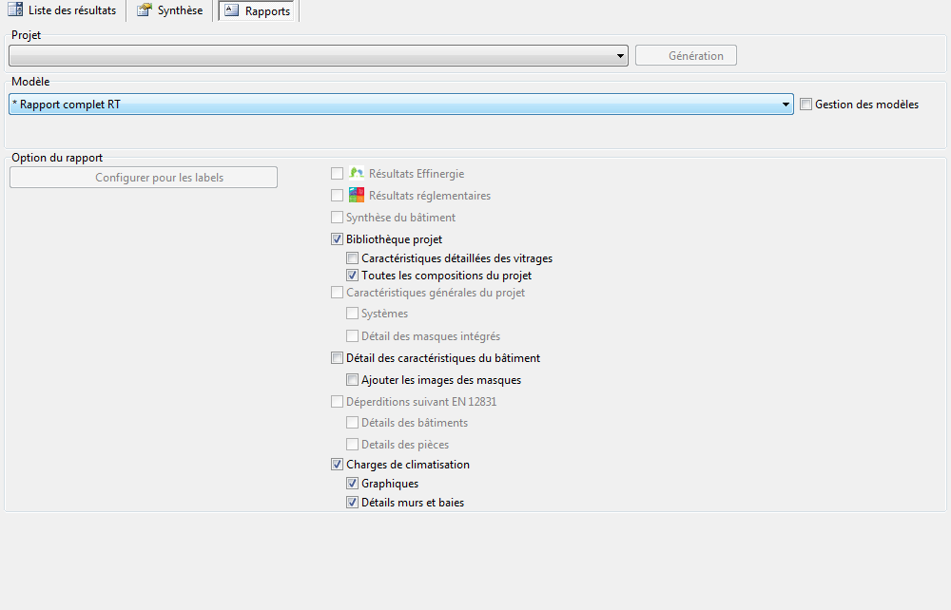Enable Détail des caractéristiques du bâtiment

click(x=338, y=358)
